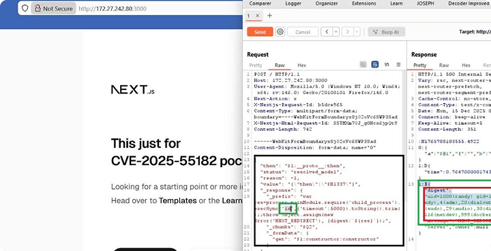
Task: Toggle the \n show newlines icon
Action: tap(387, 65)
